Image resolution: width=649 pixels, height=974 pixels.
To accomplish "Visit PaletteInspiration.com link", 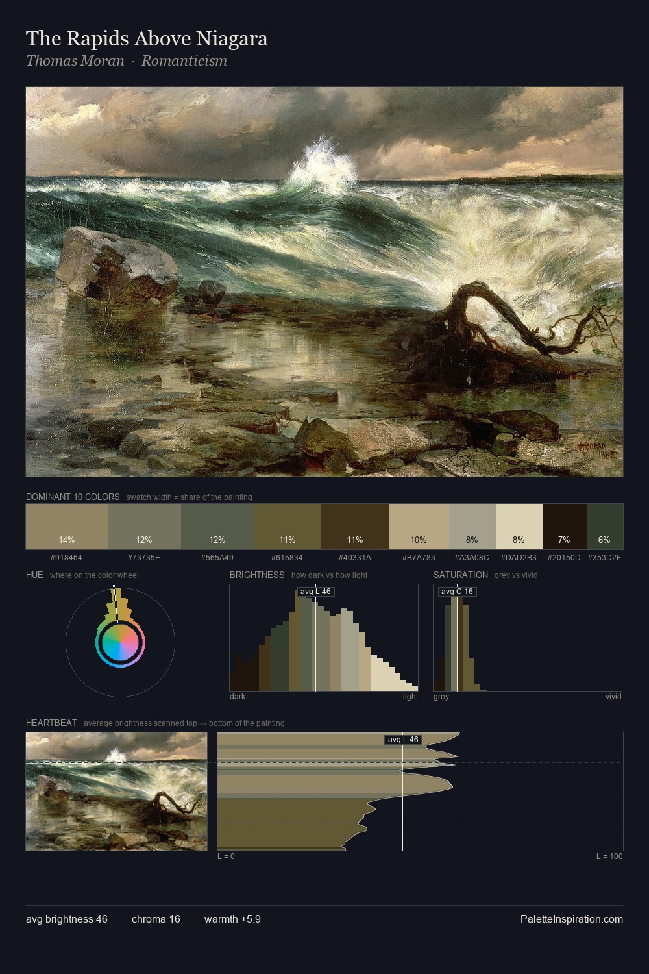I will pos(572,919).
